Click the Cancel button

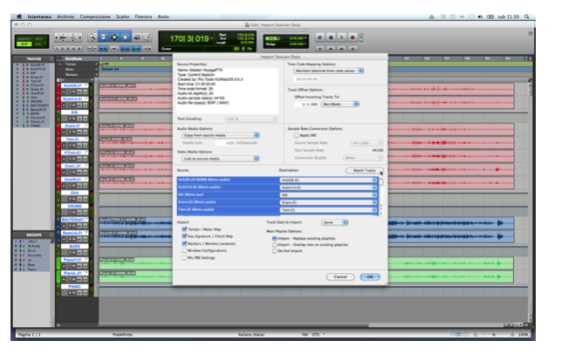(x=340, y=276)
